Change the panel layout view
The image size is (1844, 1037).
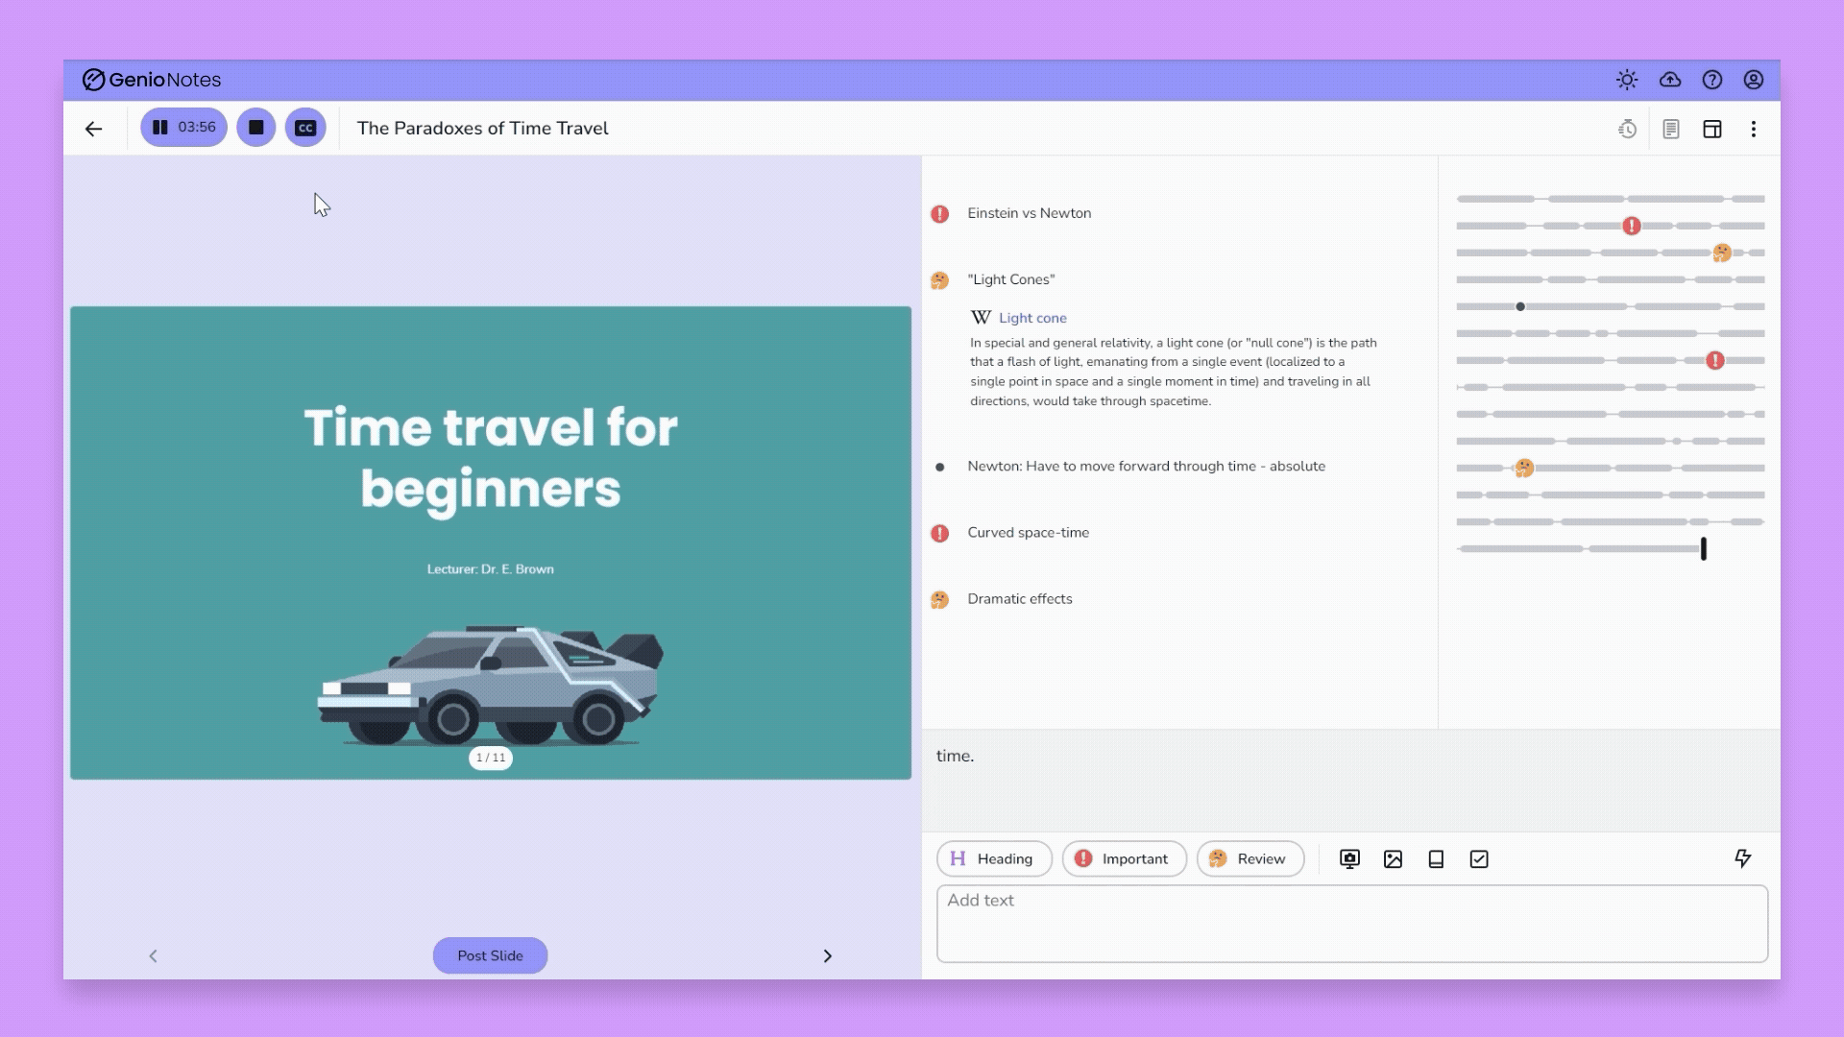pyautogui.click(x=1712, y=128)
